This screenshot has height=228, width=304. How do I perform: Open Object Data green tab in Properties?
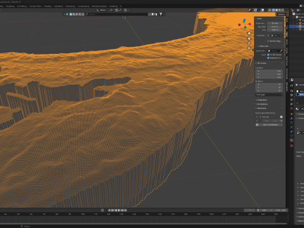tap(291, 135)
